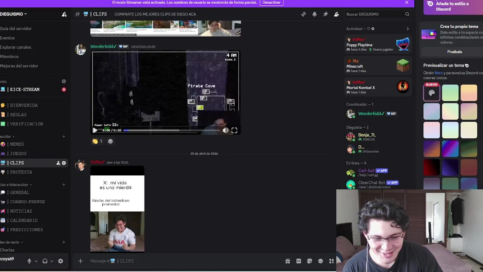Viewport: 483px width, 272px height.
Task: Open the PREDICCIONES channel
Action: [33, 230]
